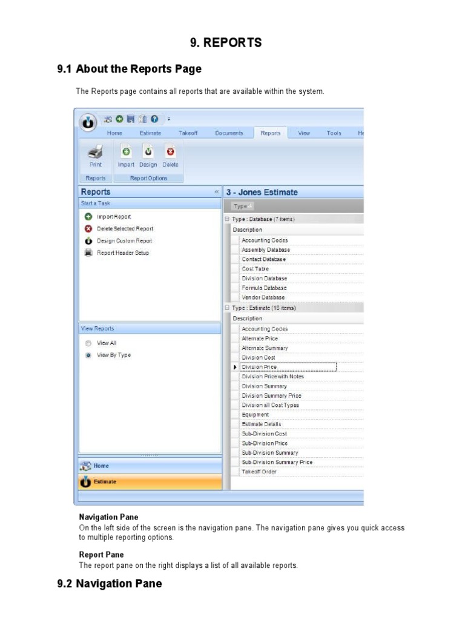Viewport: 465px width, 620px height.
Task: Select the Reports ribbon tab
Action: 271,133
